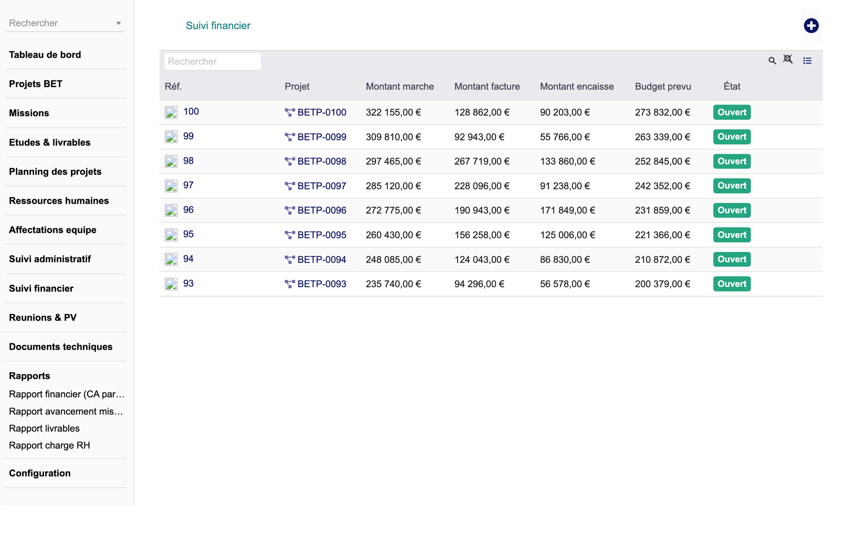The width and height of the screenshot is (846, 543).
Task: Select Affectations equipe in sidebar
Action: point(53,230)
